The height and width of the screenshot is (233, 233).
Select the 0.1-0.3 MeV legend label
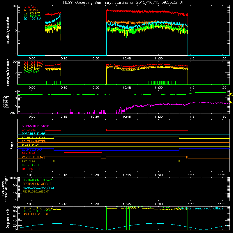33,63
